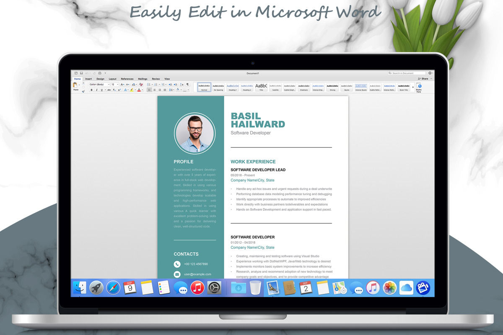503x335 pixels.
Task: Apply Text Effects with the outlined A
Action: tap(126, 90)
